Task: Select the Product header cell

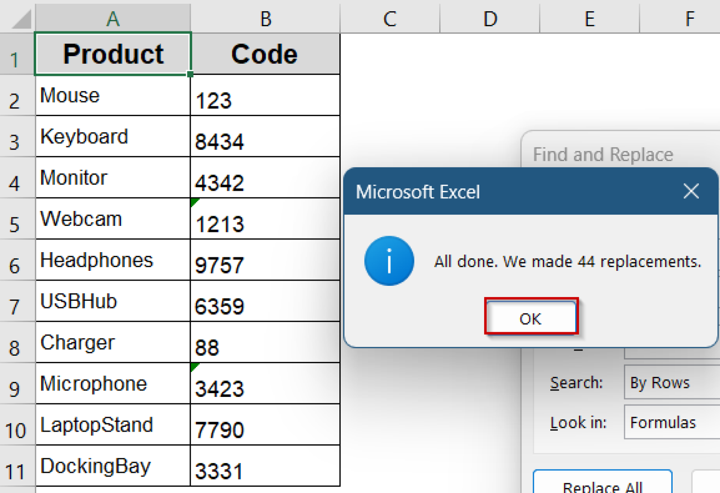Action: coord(112,53)
